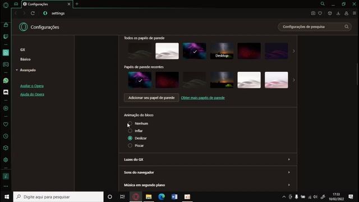Search tabs magnifier icon in title bar

pyautogui.click(x=323, y=4)
